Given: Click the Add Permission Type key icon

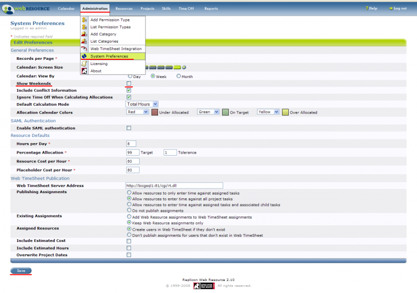Looking at the screenshot, I should click(x=84, y=20).
